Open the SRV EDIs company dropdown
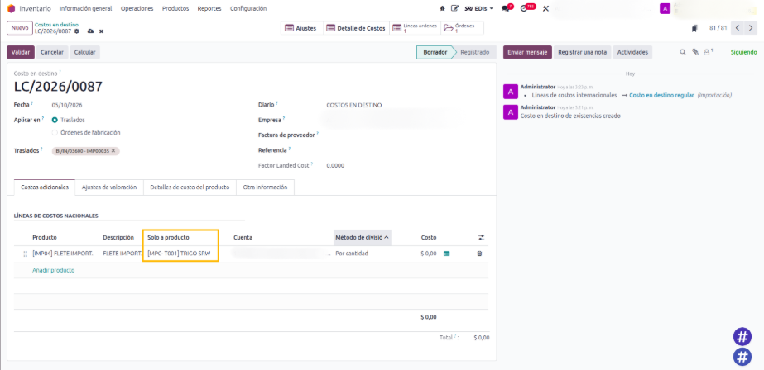Viewport: 764px width, 370px height. [x=479, y=8]
